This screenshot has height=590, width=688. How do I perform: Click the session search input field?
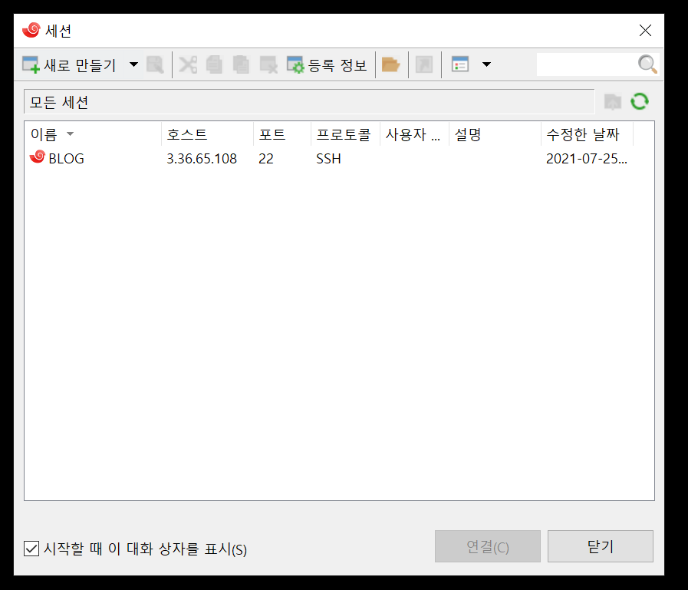click(586, 64)
